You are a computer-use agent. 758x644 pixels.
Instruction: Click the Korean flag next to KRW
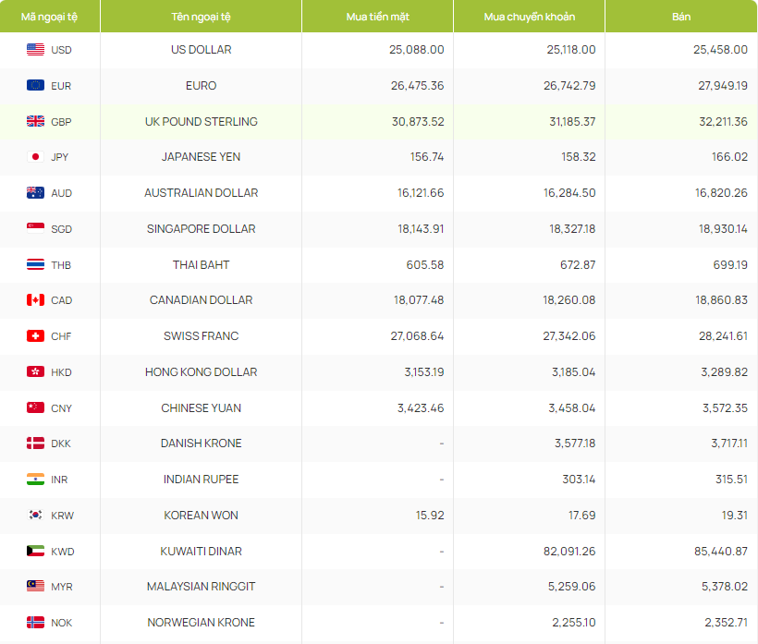(x=35, y=516)
